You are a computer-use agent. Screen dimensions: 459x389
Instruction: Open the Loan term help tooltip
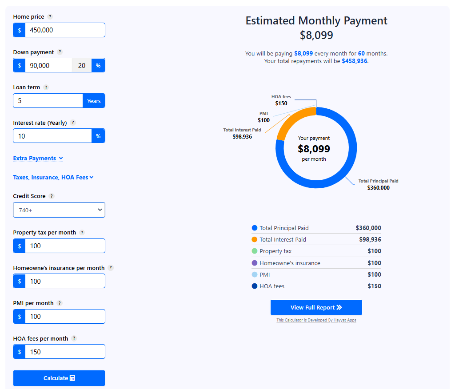coord(45,87)
